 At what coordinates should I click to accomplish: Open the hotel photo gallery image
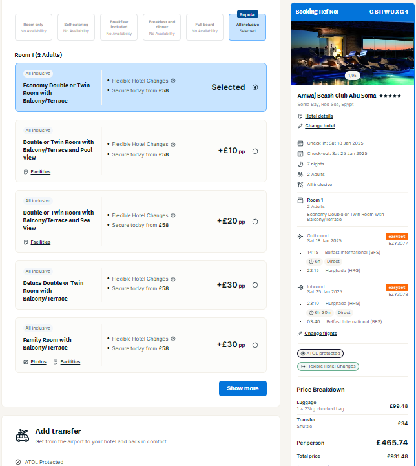[x=353, y=53]
